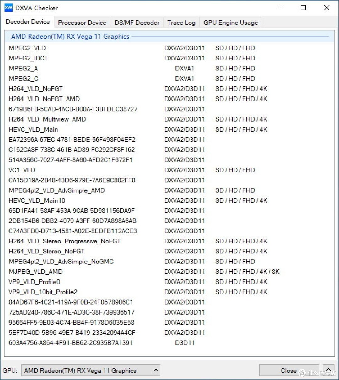Select the H264_VLD_Multiview_AMD row
The width and height of the screenshot is (339, 380).
tap(169, 119)
